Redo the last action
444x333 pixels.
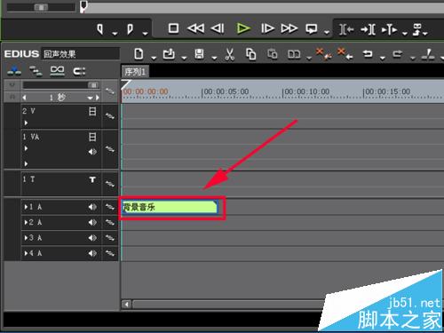tap(398, 54)
